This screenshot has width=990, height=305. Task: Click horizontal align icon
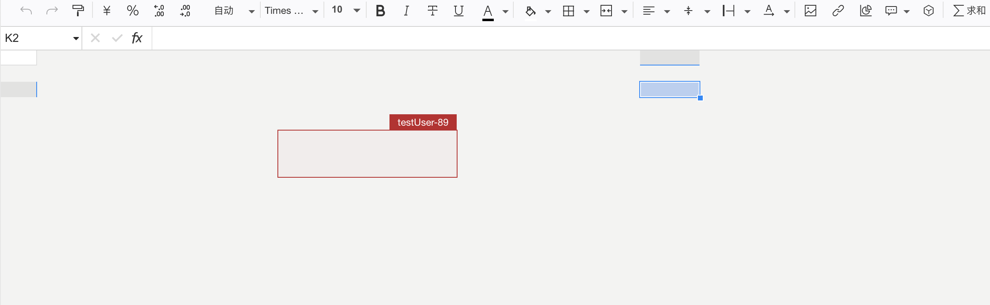[x=649, y=11]
